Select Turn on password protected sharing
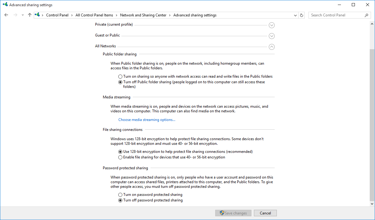375x220 pixels. tap(120, 195)
